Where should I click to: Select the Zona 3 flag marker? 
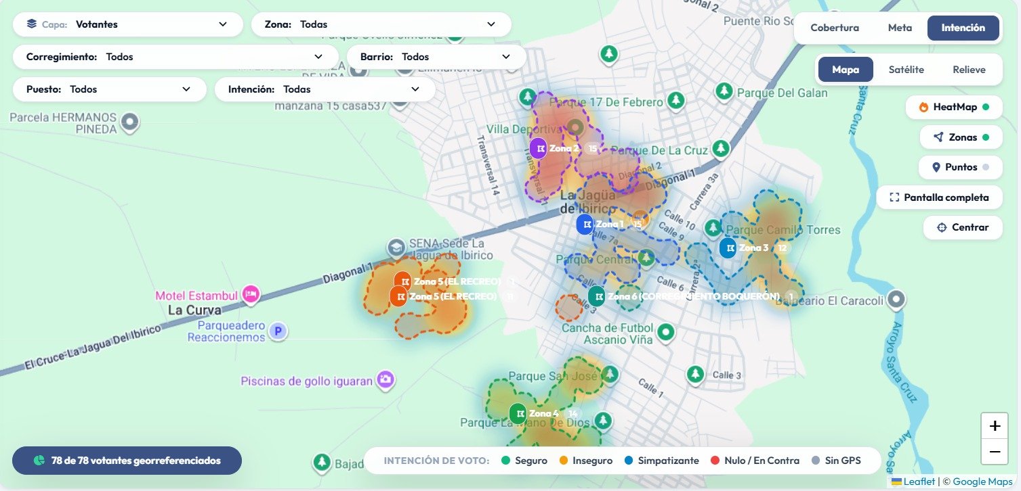(x=728, y=248)
